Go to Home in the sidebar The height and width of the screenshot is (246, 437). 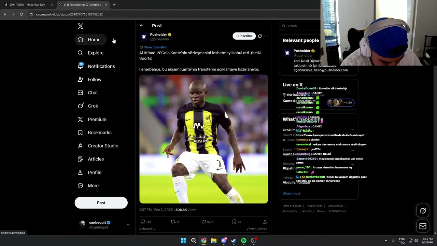(90, 40)
